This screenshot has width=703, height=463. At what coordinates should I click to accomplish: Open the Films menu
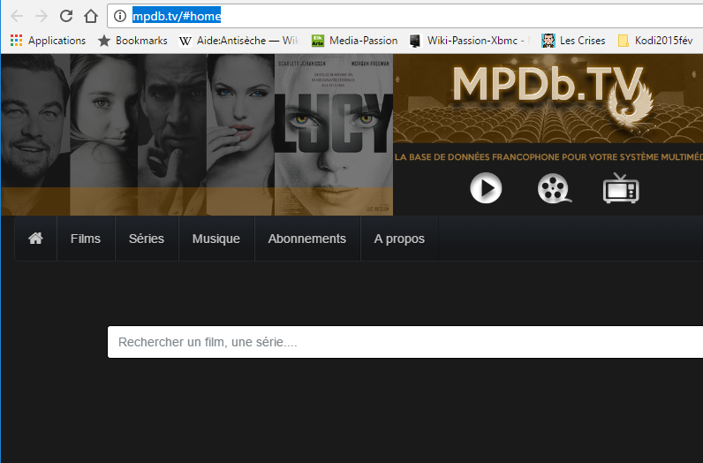tap(86, 239)
